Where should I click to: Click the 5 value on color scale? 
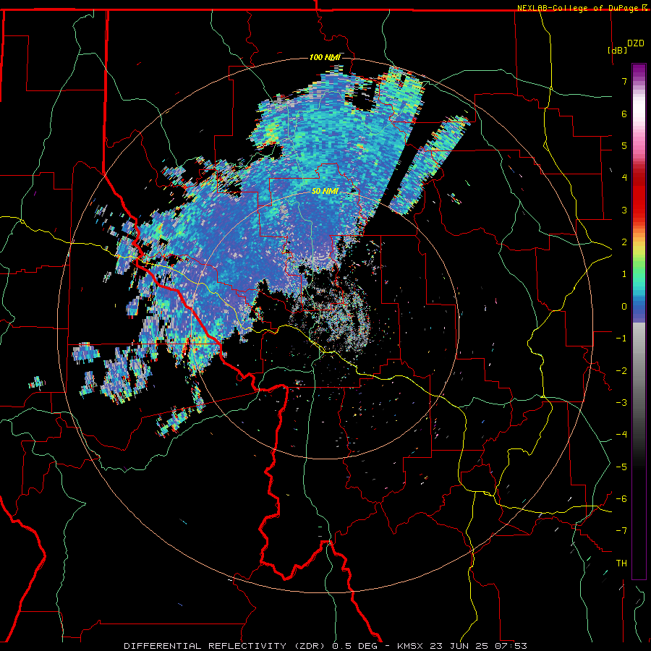(624, 145)
